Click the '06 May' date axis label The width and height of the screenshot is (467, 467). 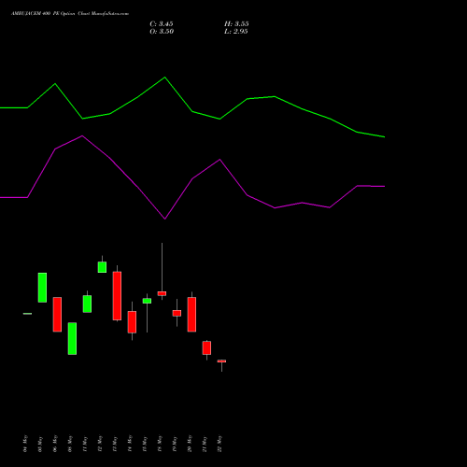click(55, 444)
